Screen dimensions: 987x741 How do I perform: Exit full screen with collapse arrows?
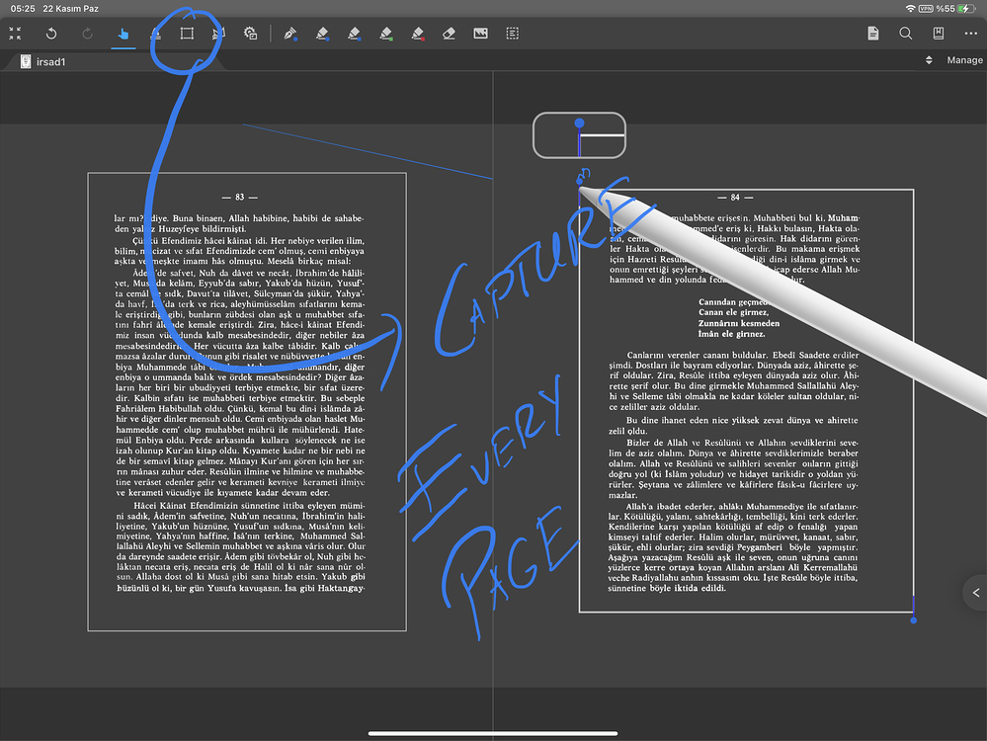(x=15, y=34)
